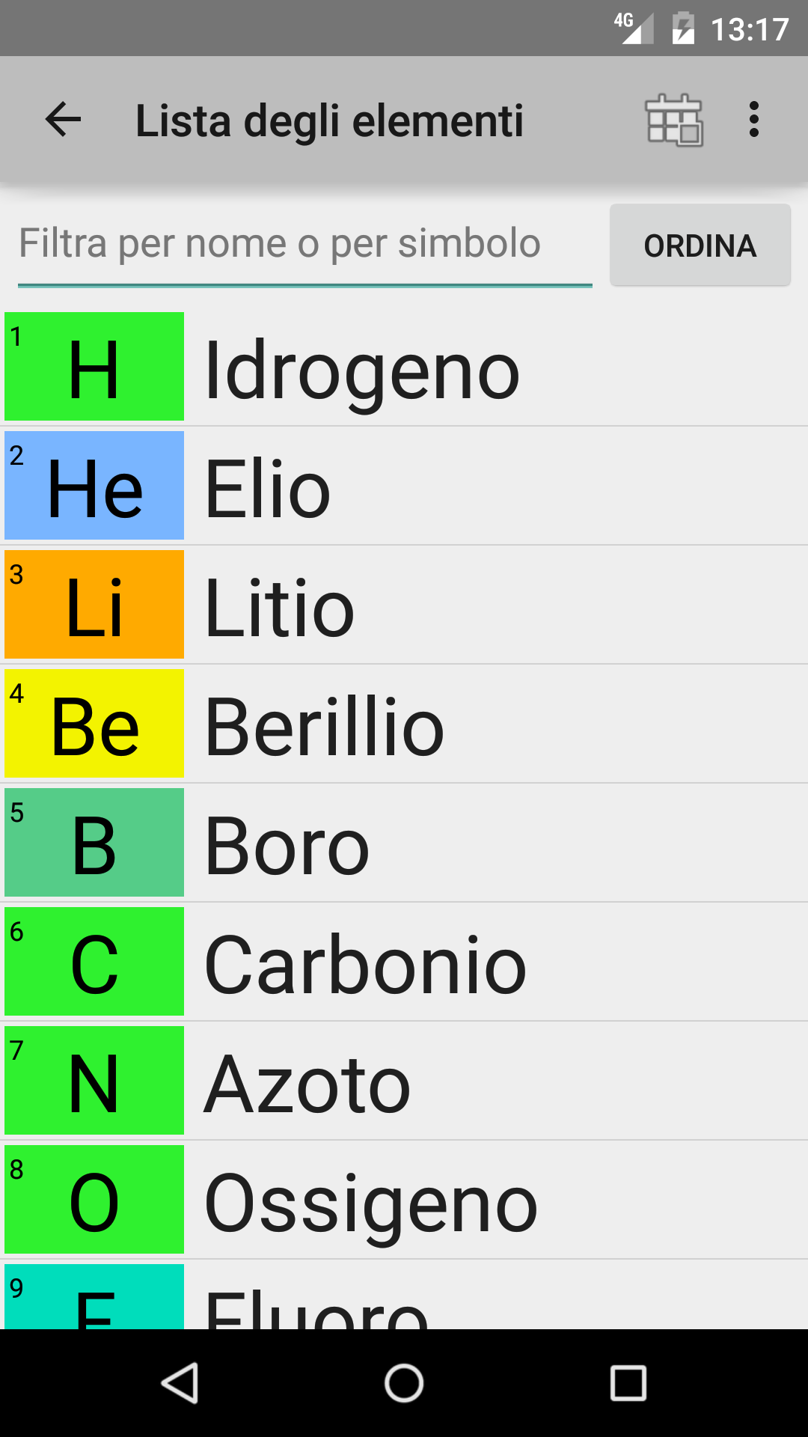
Task: Open the three-dot overflow menu
Action: [753, 120]
